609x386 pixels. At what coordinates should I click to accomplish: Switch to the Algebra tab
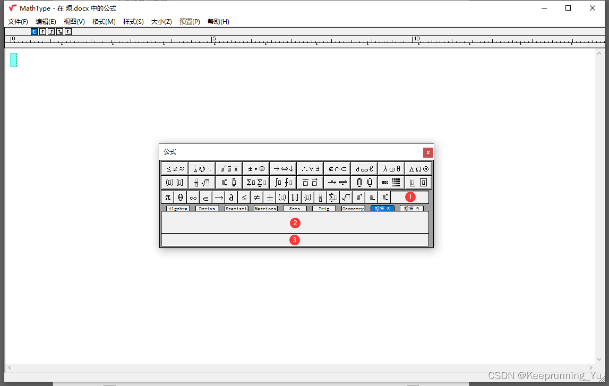coord(178,209)
